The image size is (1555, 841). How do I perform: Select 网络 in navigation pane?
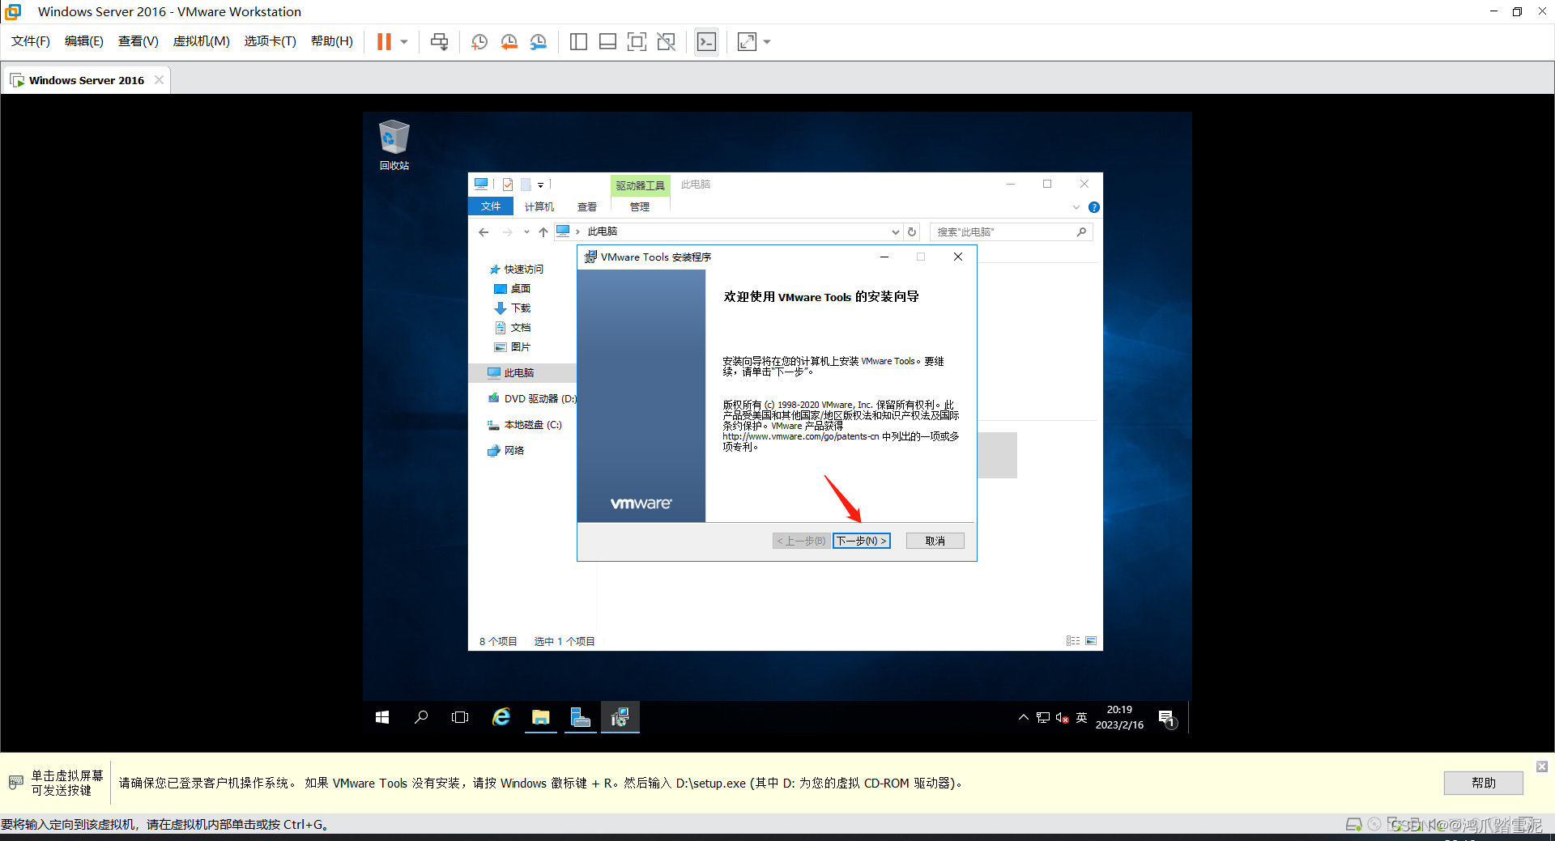pos(506,451)
